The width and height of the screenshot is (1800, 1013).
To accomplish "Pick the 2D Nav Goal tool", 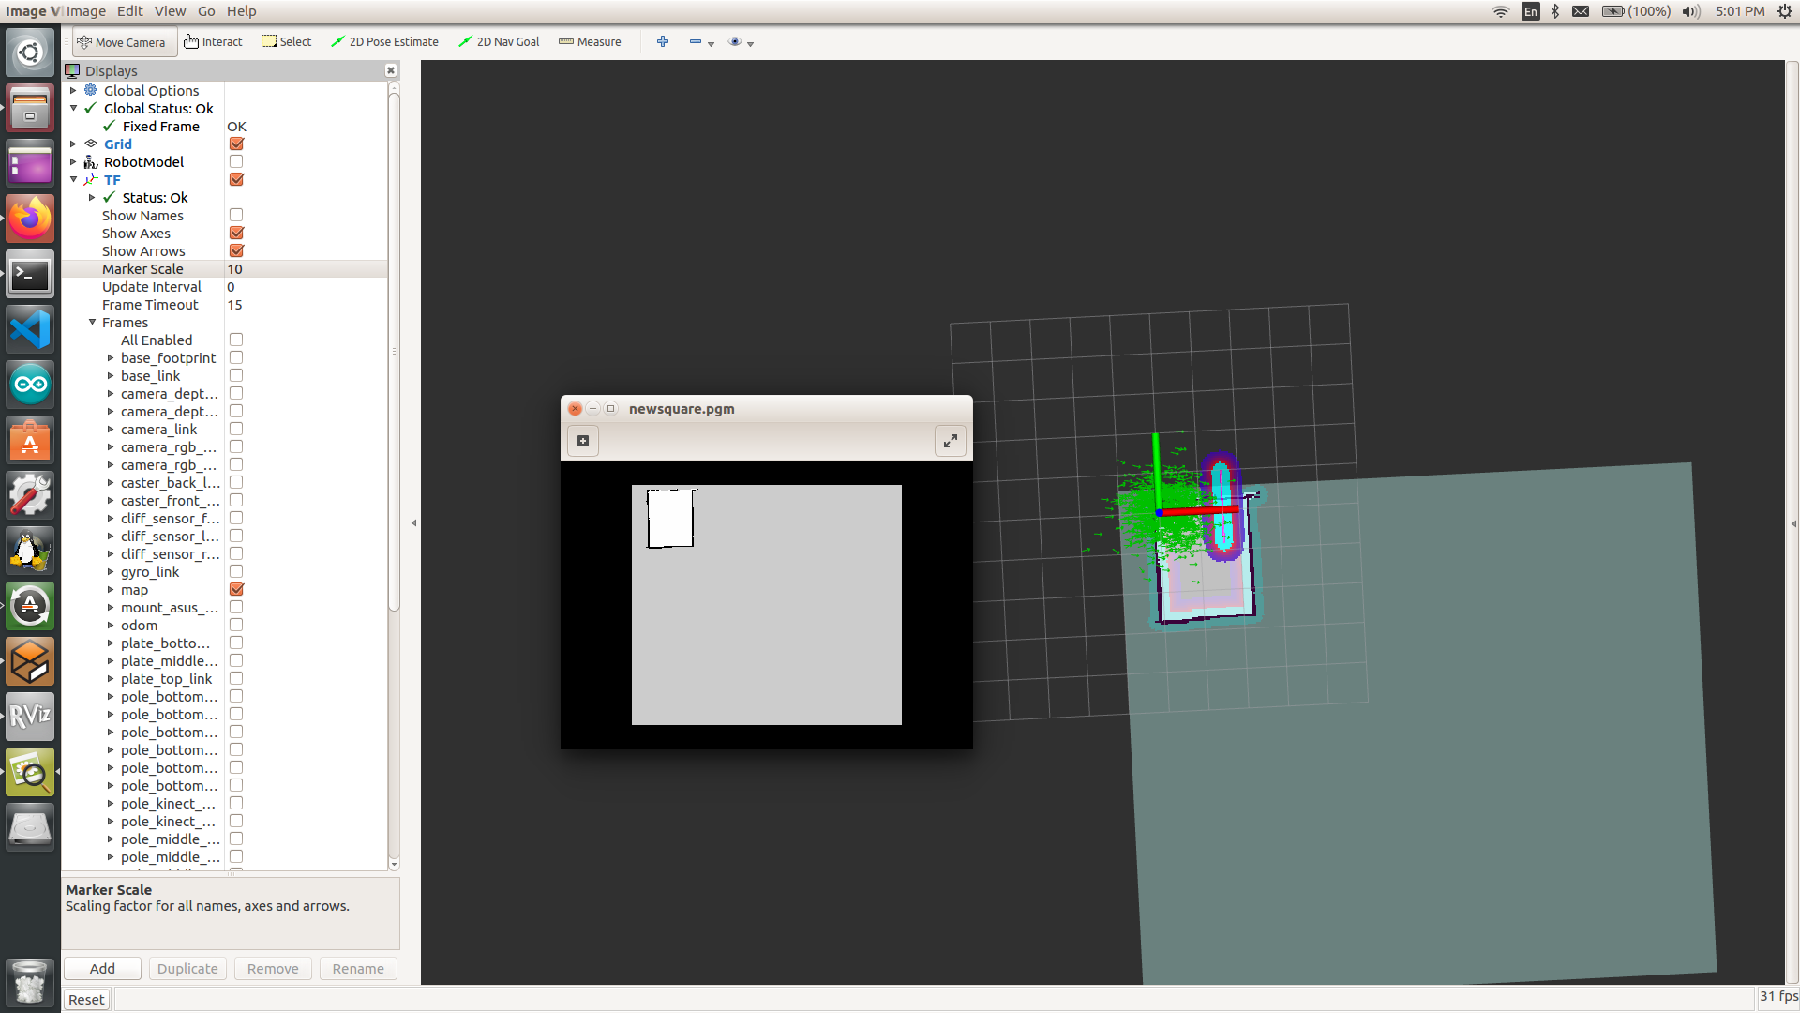I will [x=499, y=42].
